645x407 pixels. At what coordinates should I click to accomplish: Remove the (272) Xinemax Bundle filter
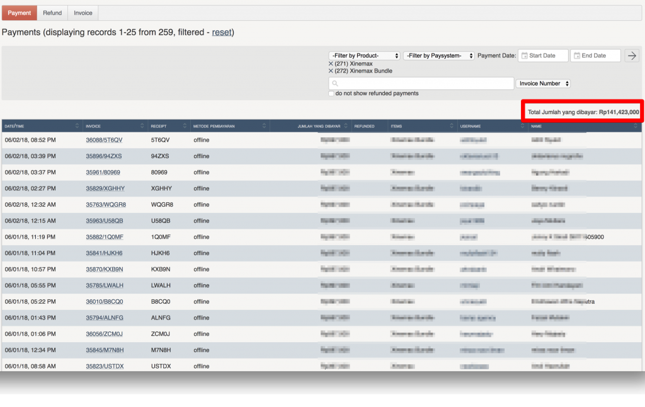331,71
